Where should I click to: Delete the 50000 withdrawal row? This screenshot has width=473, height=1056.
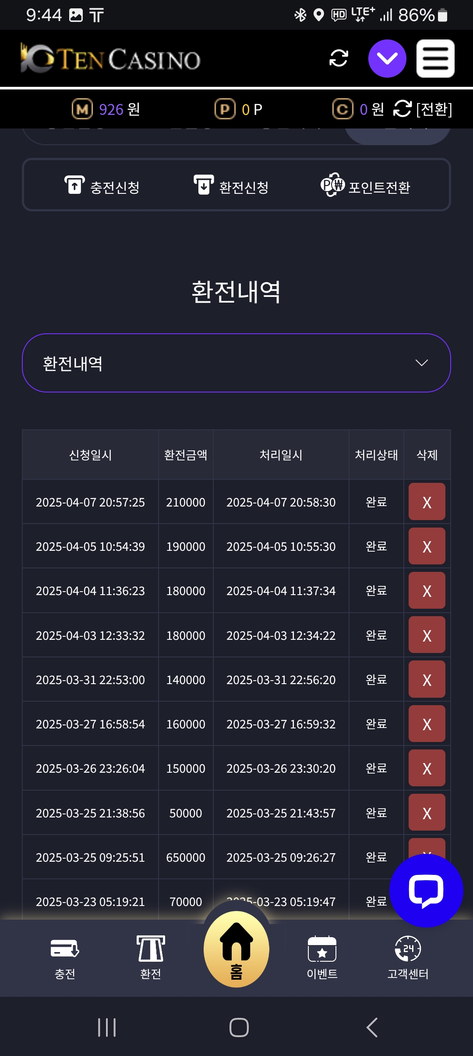point(427,813)
